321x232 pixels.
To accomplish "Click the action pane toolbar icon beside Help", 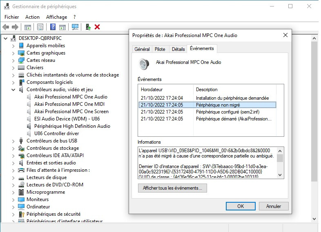I will [x=62, y=27].
